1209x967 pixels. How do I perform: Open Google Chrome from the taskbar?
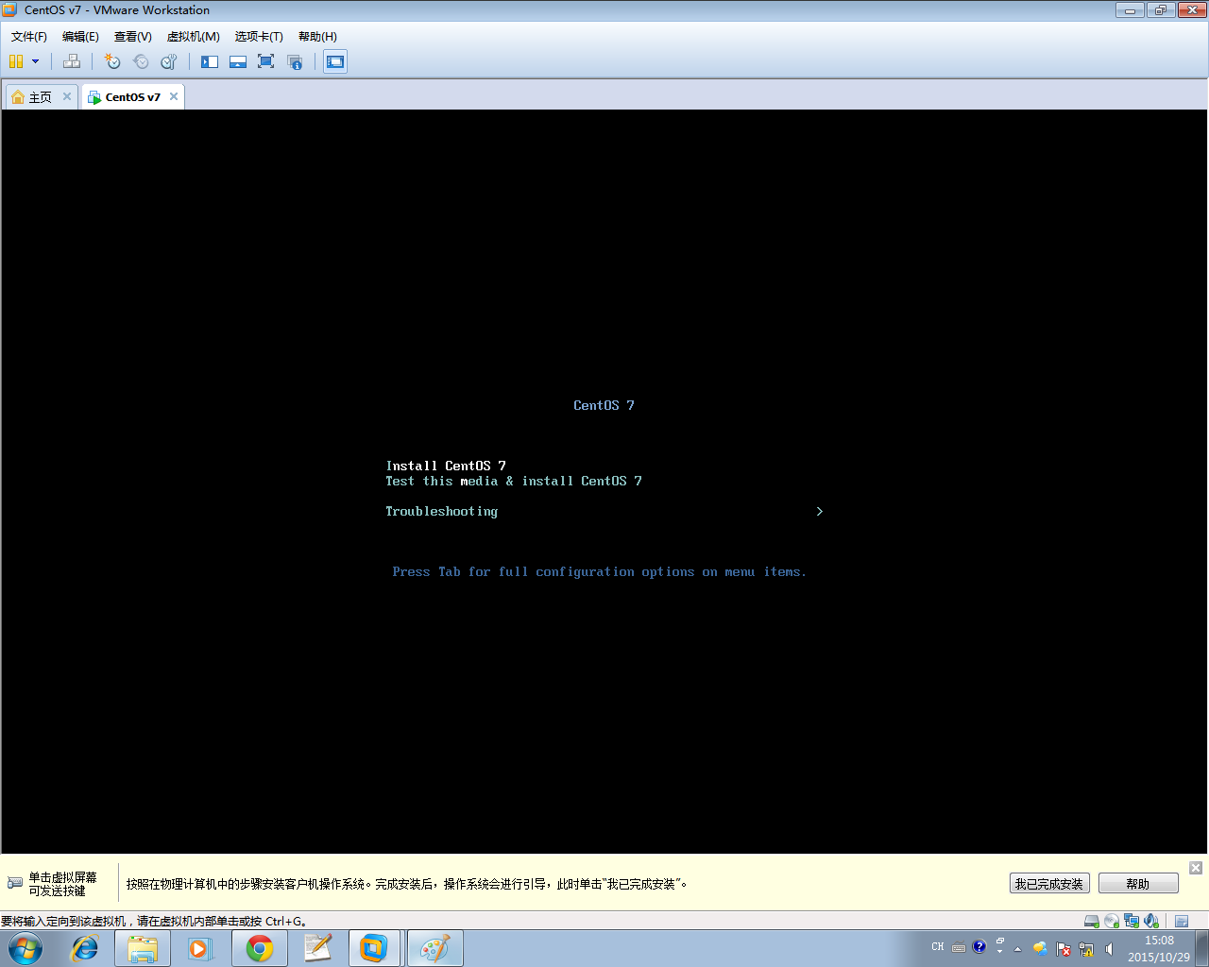260,948
